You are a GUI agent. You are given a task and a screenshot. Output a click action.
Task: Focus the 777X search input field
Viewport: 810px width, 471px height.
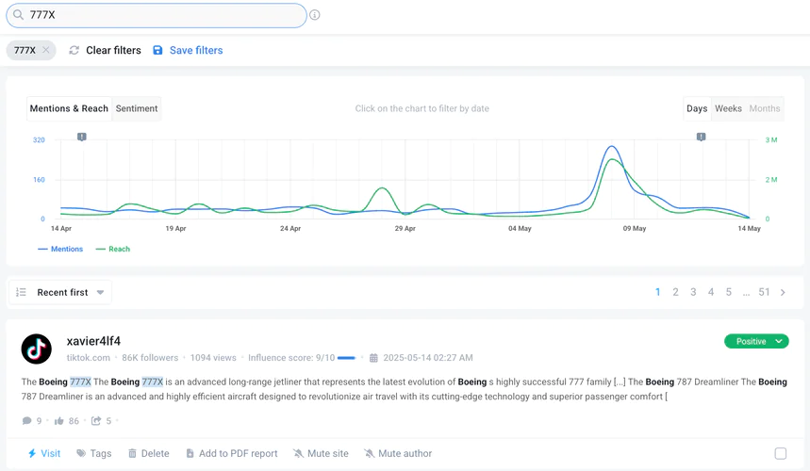(x=156, y=15)
